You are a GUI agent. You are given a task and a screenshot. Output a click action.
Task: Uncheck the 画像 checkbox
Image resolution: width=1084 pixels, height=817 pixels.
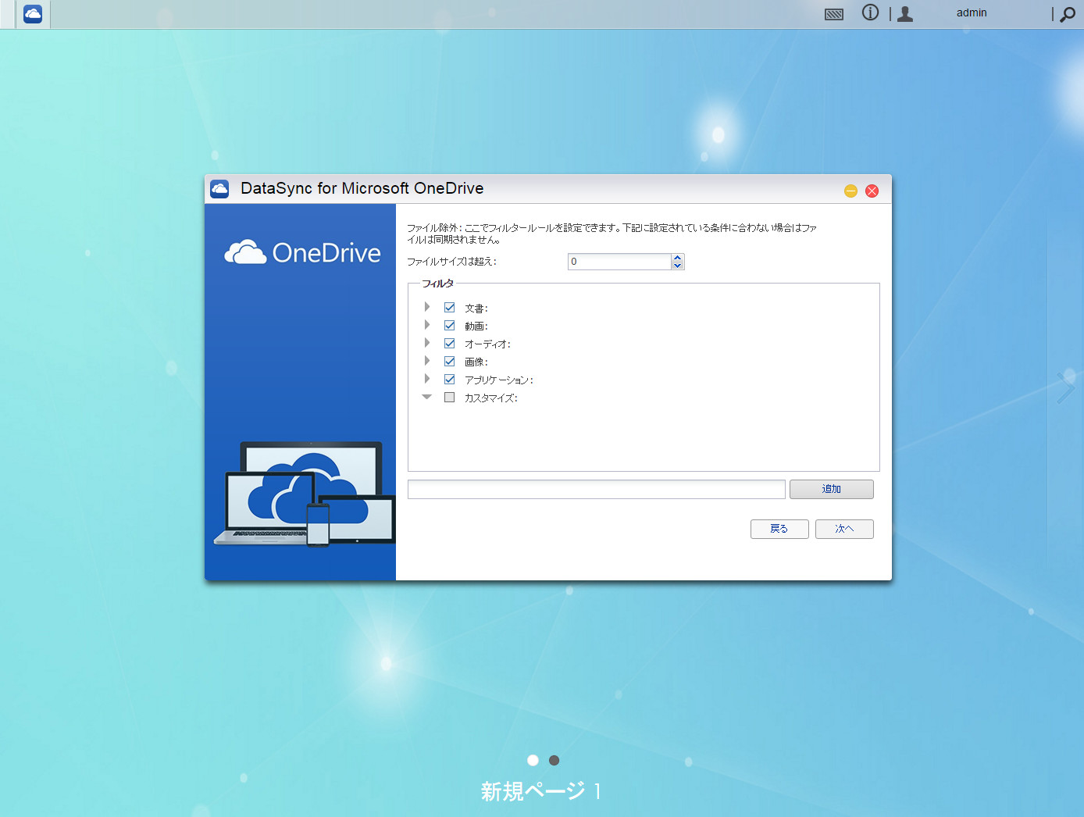[x=449, y=362]
